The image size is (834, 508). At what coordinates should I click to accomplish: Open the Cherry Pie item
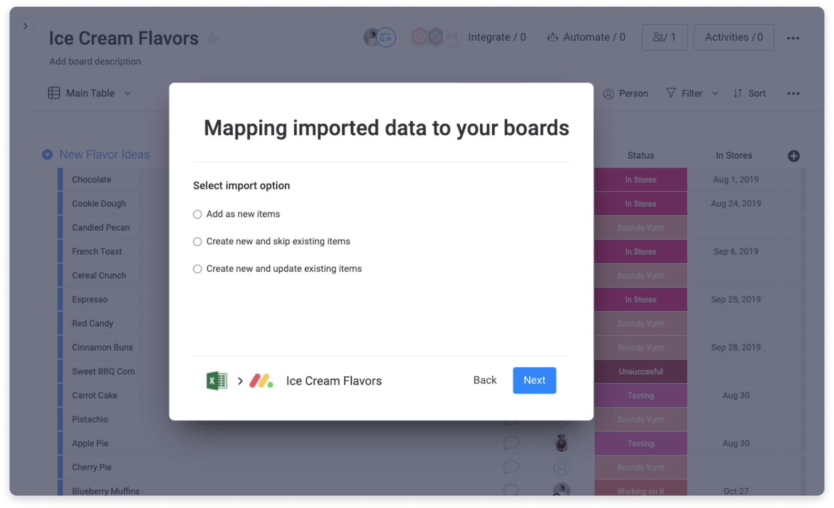pos(92,467)
